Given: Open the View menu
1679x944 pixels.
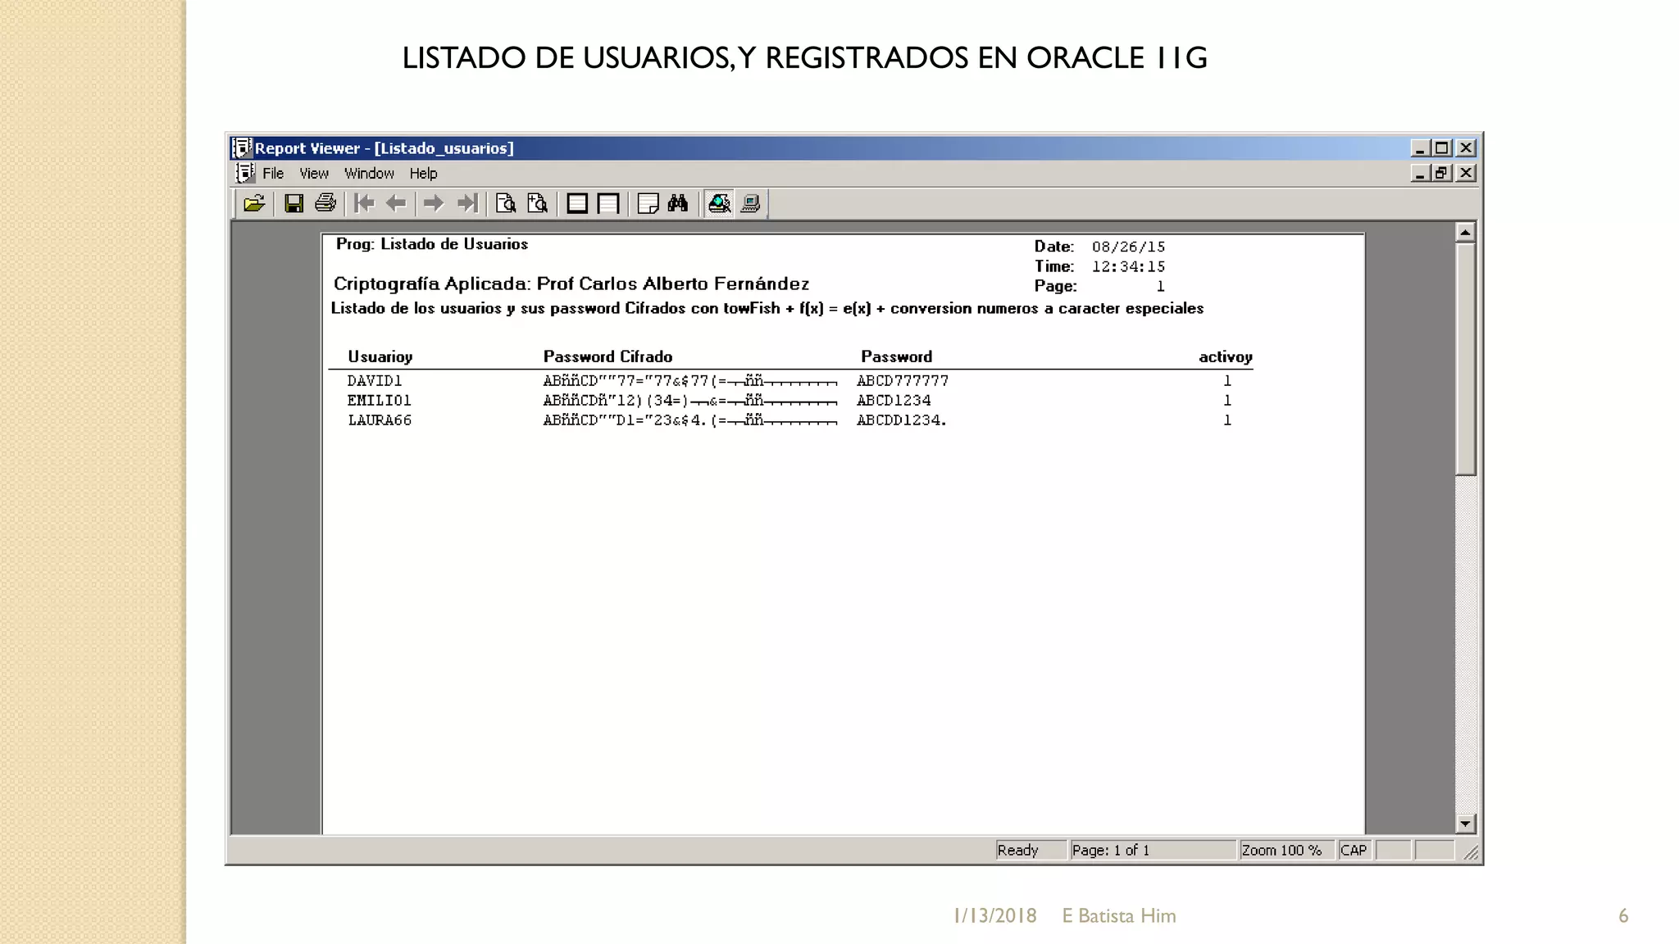Looking at the screenshot, I should [314, 174].
